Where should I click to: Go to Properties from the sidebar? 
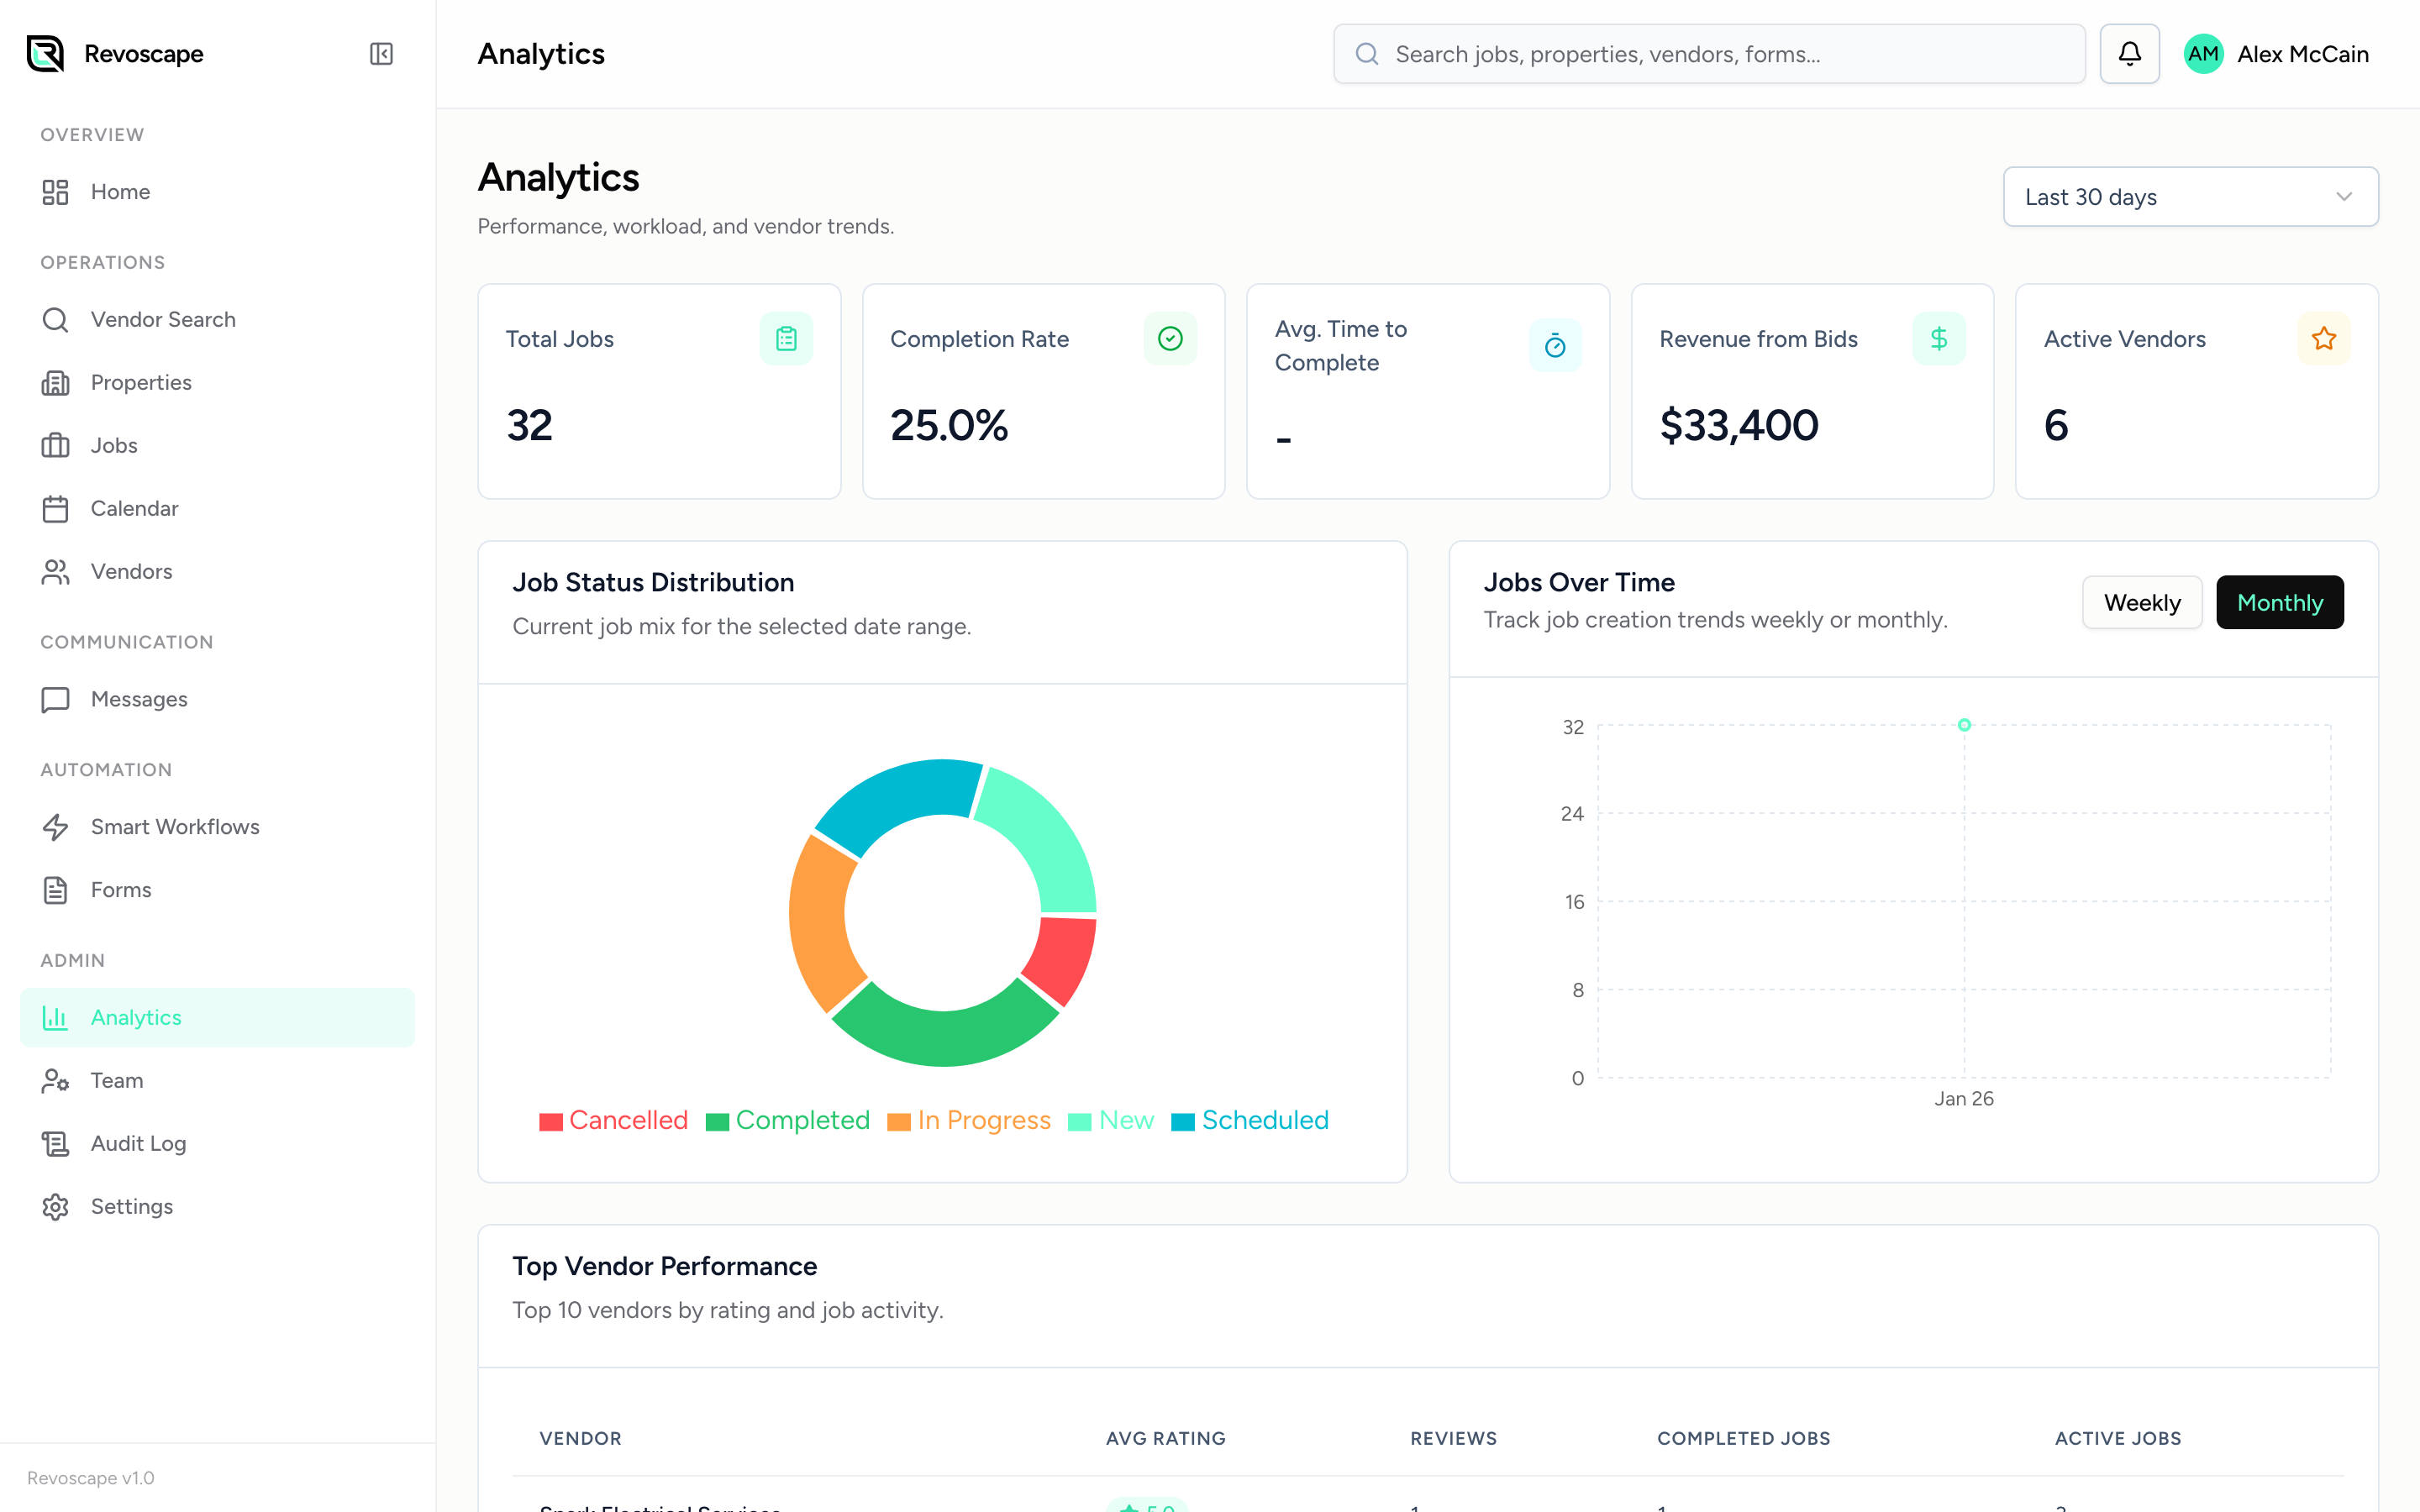coord(140,382)
